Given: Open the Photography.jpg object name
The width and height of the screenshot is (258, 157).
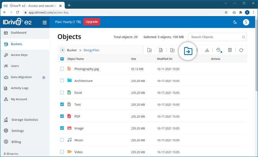Looking at the screenshot, I should tap(86, 69).
